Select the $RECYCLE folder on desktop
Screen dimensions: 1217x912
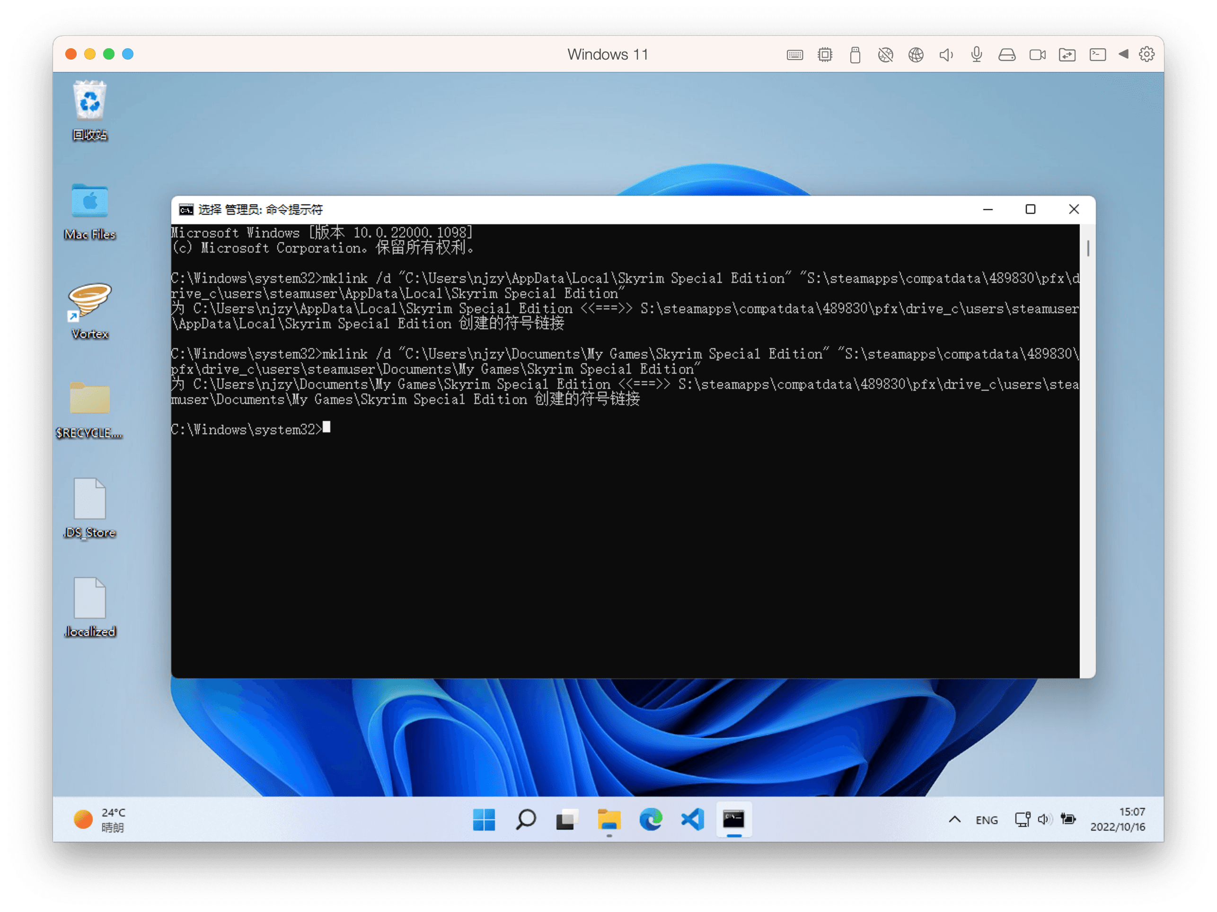click(x=90, y=410)
